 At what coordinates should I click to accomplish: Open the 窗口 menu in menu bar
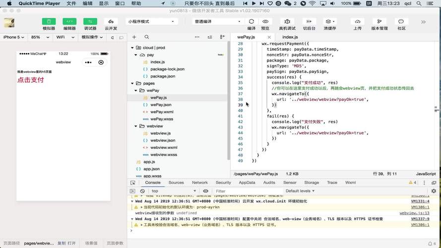(120, 3)
